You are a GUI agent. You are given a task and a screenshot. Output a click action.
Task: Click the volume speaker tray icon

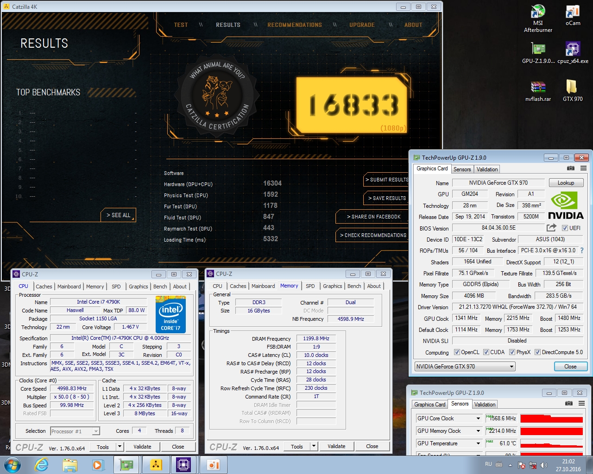[x=544, y=465]
